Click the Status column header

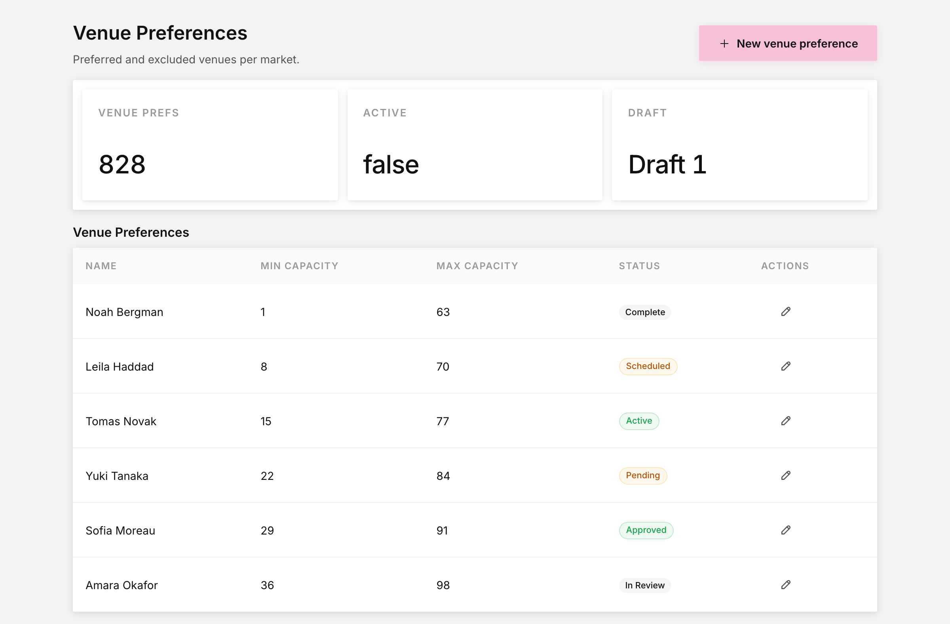coord(639,266)
